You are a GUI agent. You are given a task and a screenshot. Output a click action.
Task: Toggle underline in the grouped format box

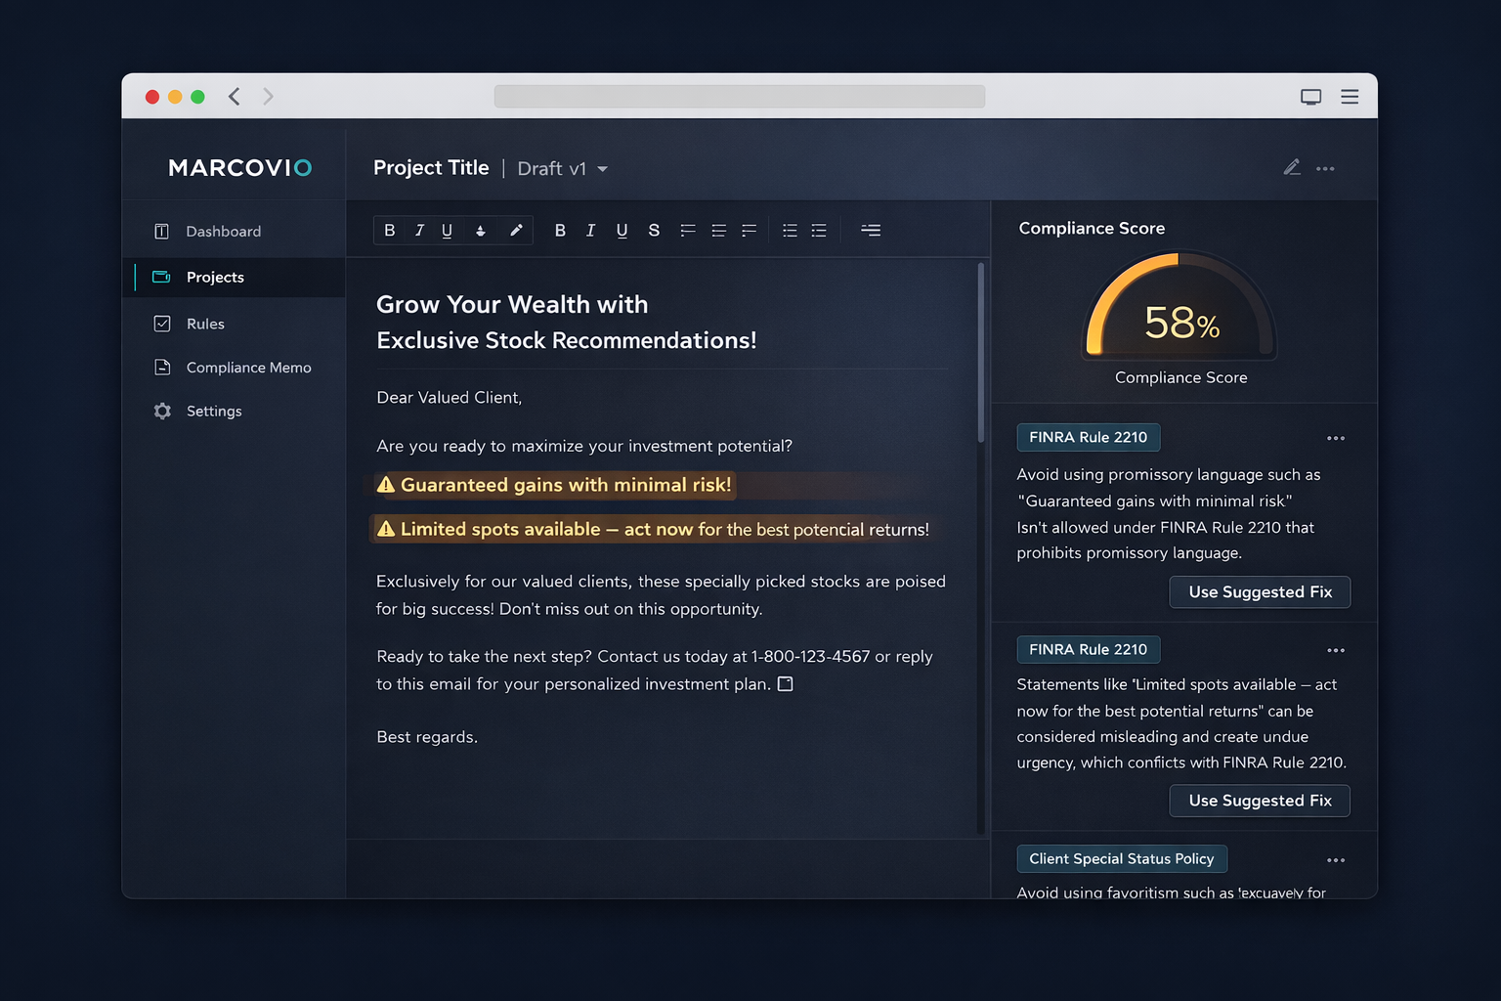(x=448, y=231)
